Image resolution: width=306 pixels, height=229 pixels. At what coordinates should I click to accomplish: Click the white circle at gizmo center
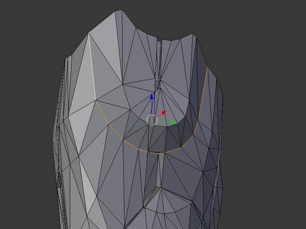click(x=152, y=120)
